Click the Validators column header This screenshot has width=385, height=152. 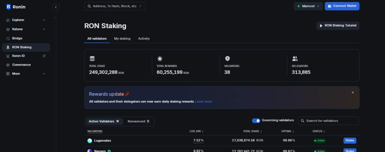pyautogui.click(x=95, y=131)
